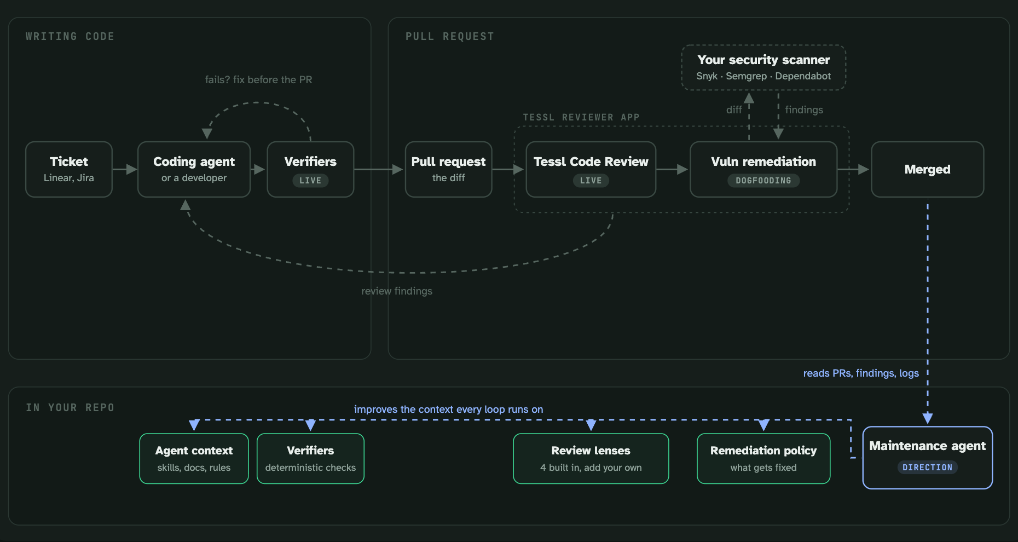Select the Pull request node

(x=448, y=169)
